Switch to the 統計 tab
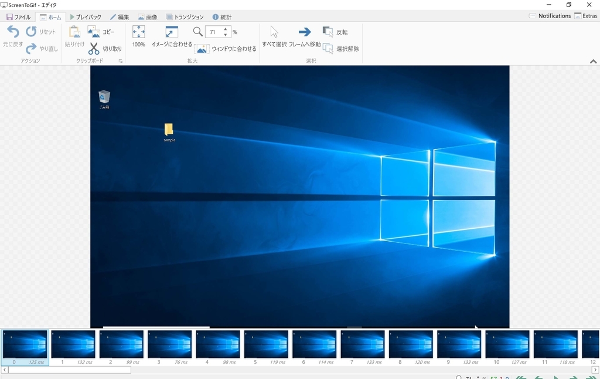The image size is (600, 379). (222, 17)
